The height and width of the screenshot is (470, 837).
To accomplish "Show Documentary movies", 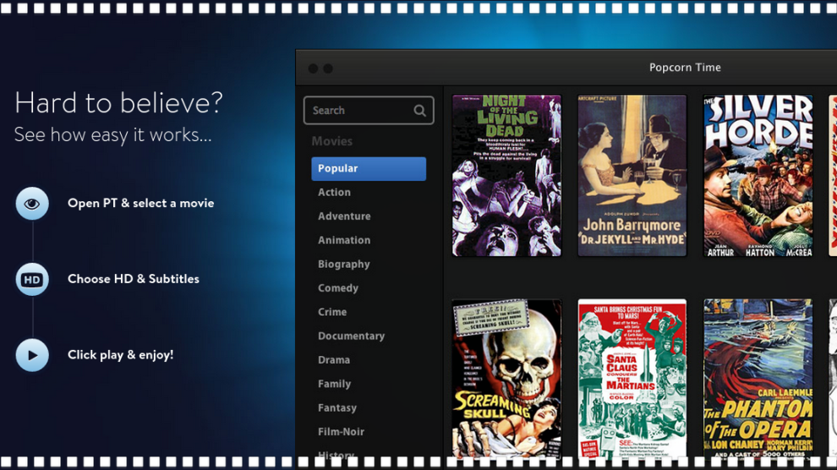I will (x=351, y=336).
